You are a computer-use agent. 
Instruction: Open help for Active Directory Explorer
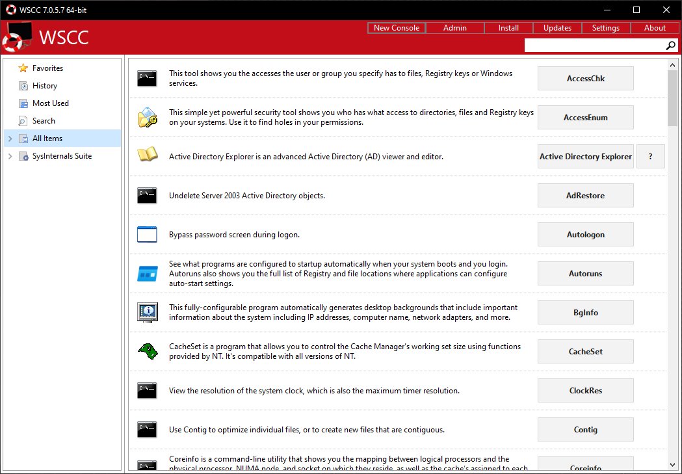(x=651, y=157)
